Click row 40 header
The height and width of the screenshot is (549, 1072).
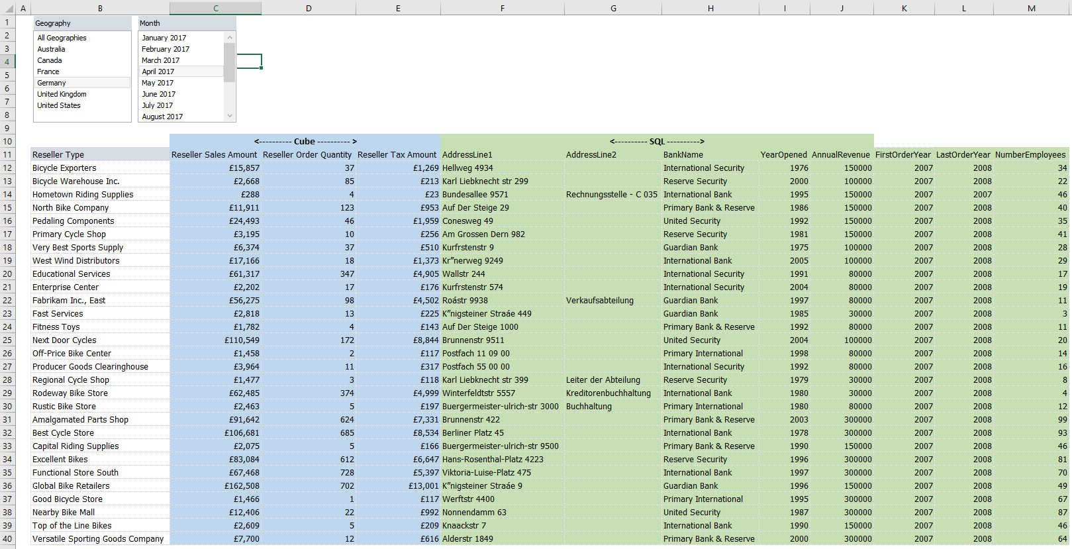(x=8, y=539)
